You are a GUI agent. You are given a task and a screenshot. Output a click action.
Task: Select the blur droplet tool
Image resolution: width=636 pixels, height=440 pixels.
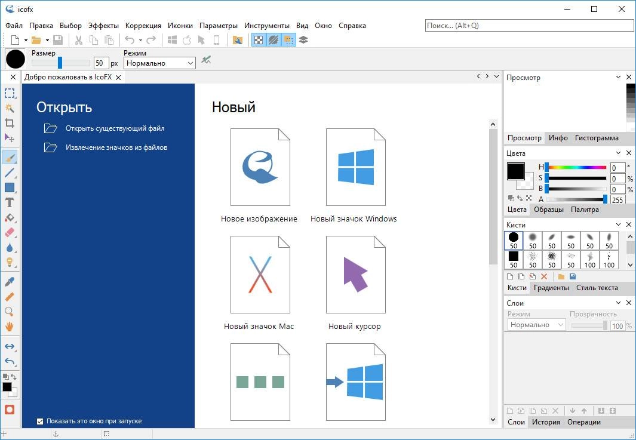click(x=10, y=247)
